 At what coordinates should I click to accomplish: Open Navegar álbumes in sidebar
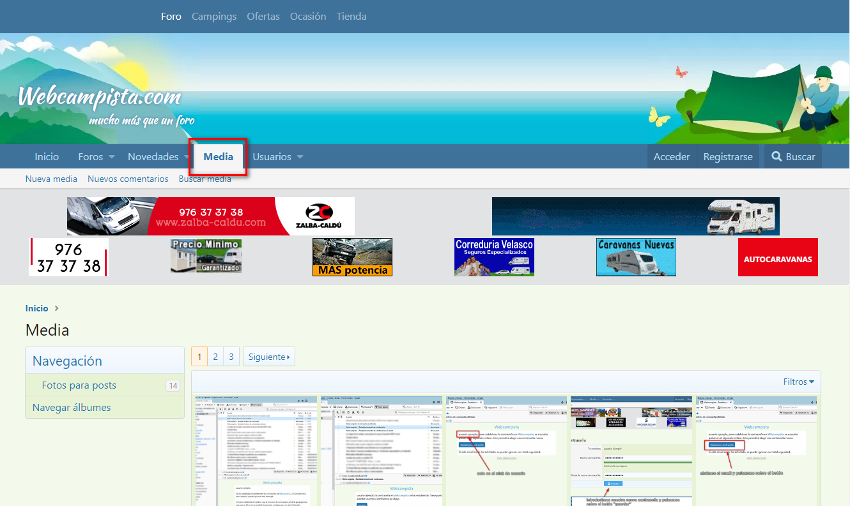point(72,408)
